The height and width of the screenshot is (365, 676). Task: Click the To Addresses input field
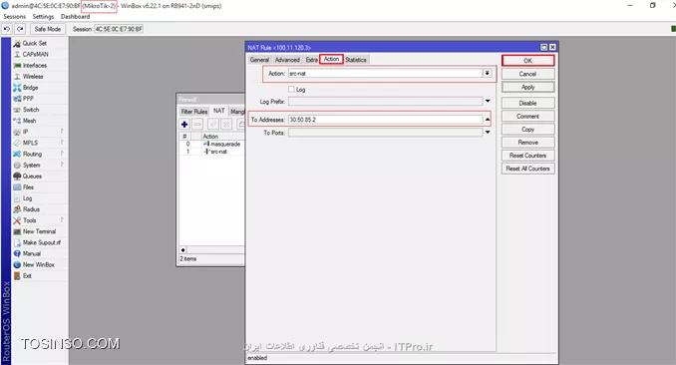(386, 120)
